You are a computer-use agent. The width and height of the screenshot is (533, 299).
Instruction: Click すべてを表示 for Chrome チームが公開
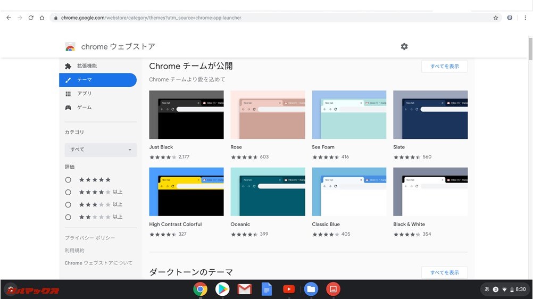pyautogui.click(x=445, y=67)
